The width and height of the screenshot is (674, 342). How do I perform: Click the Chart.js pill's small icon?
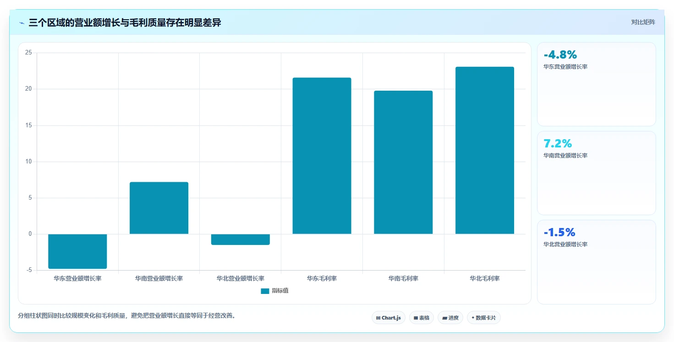click(378, 318)
